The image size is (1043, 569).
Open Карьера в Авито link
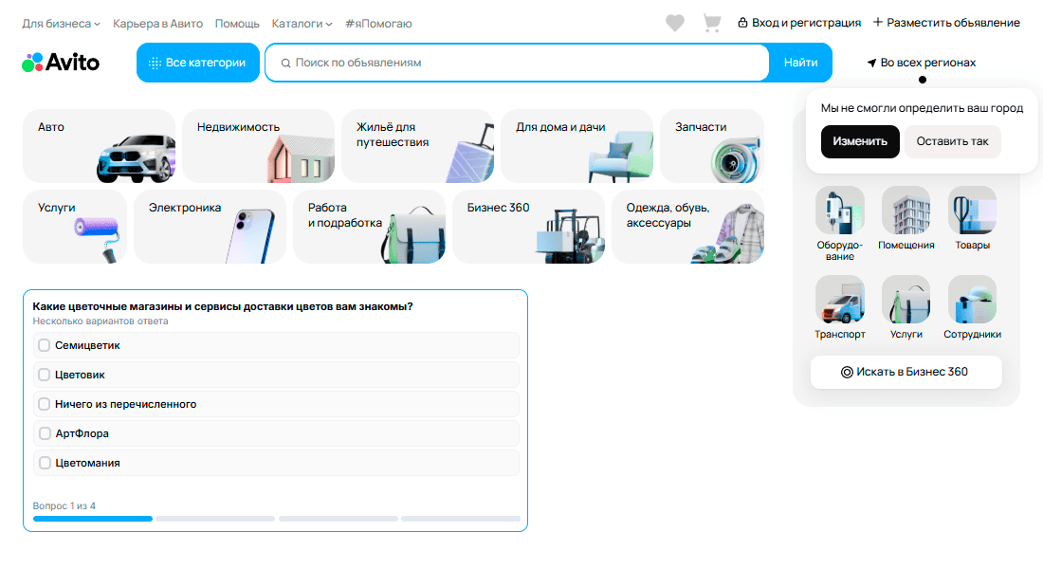(157, 24)
